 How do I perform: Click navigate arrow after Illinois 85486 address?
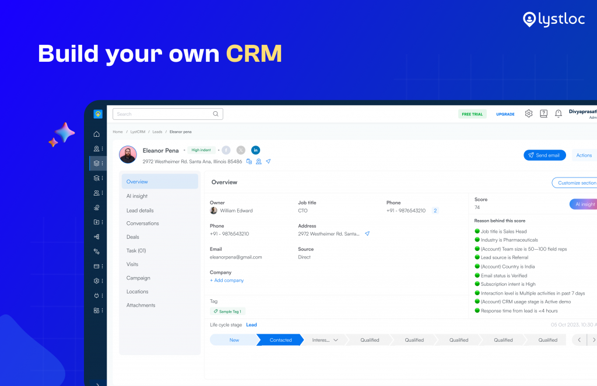[x=268, y=161]
